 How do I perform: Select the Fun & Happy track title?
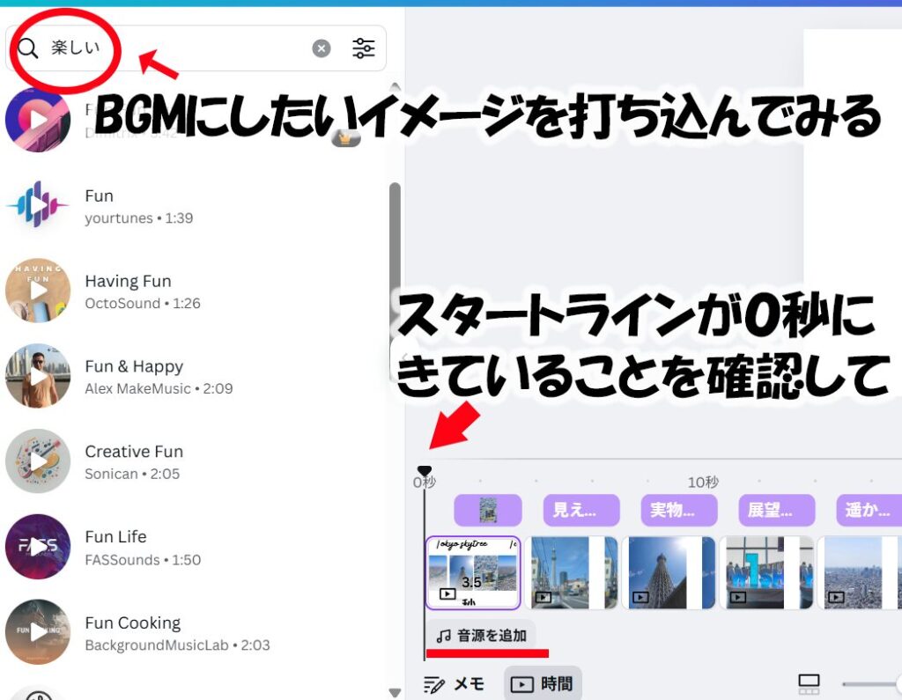point(134,366)
